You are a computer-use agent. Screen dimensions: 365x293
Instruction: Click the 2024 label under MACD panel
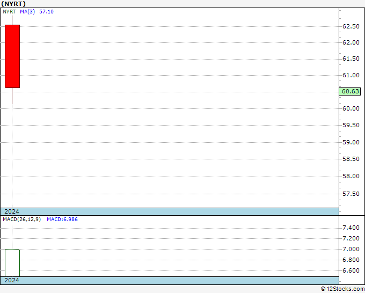click(12, 280)
